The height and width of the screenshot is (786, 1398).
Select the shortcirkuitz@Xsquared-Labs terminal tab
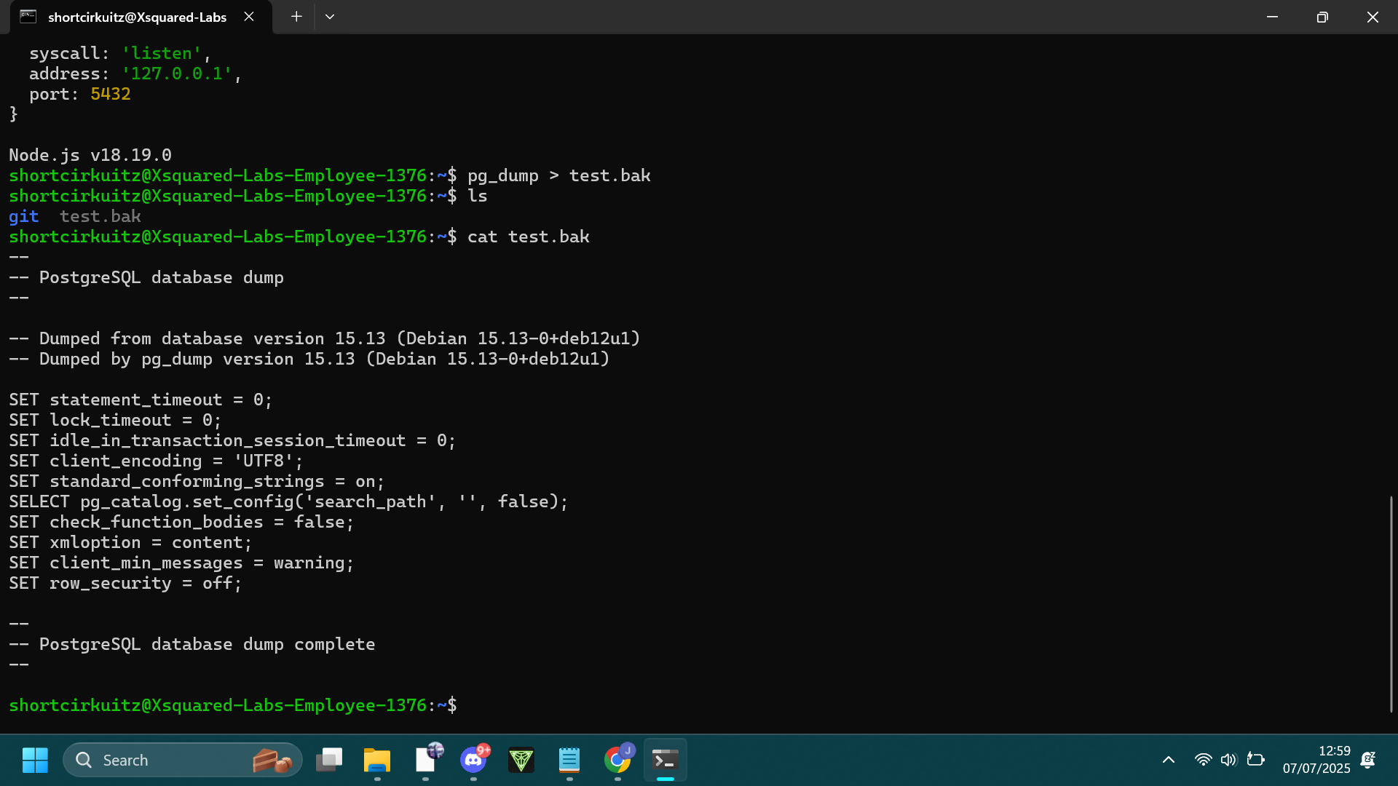click(x=137, y=17)
